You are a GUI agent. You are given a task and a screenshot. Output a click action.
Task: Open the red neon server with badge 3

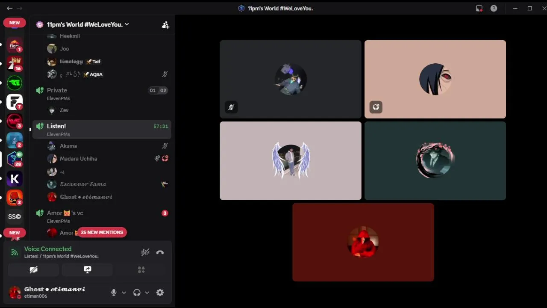(15, 121)
